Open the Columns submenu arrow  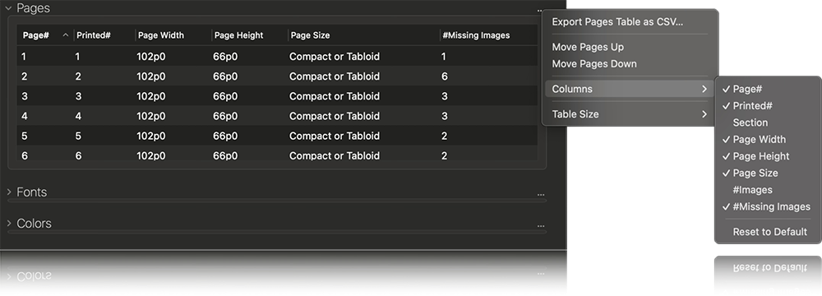704,89
